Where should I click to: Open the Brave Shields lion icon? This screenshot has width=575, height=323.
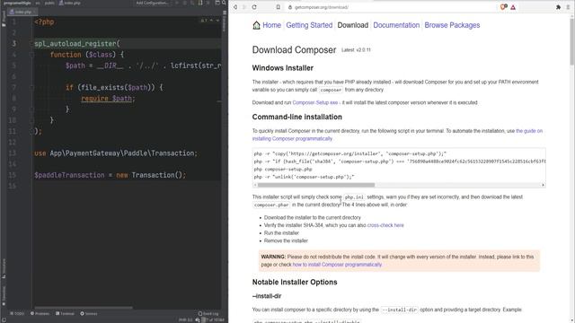tap(503, 7)
